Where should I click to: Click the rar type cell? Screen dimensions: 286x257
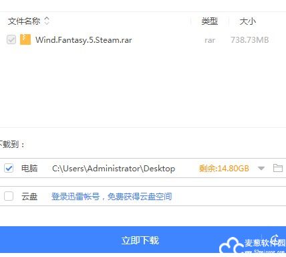(210, 40)
